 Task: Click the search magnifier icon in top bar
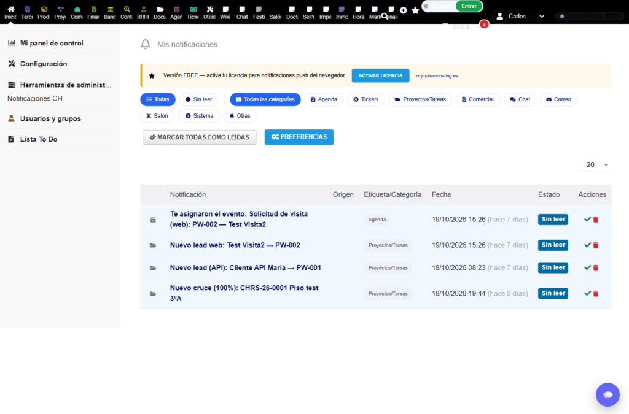point(385,17)
